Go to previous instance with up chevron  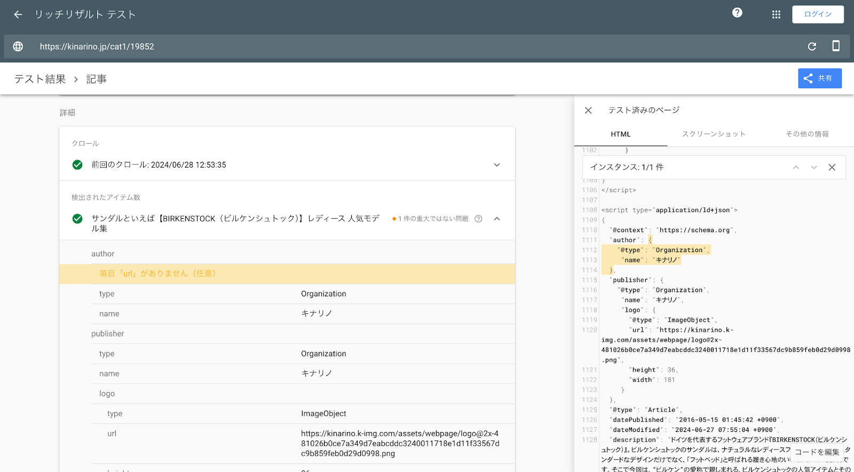coord(796,168)
